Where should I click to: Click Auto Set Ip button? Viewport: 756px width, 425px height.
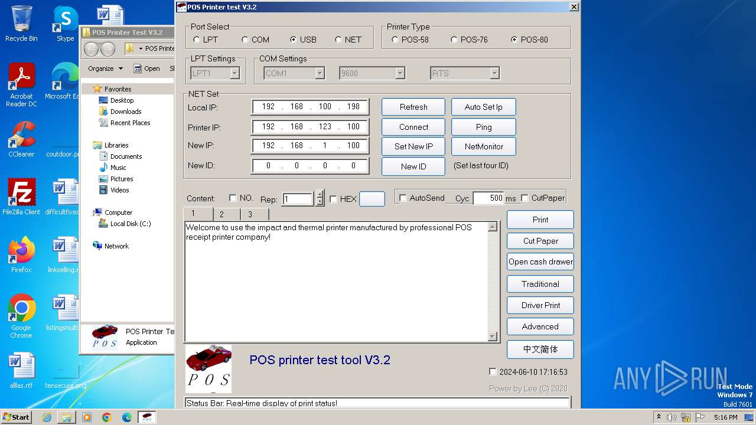point(484,107)
